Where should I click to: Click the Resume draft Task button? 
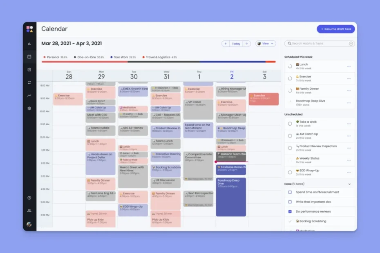pyautogui.click(x=335, y=29)
